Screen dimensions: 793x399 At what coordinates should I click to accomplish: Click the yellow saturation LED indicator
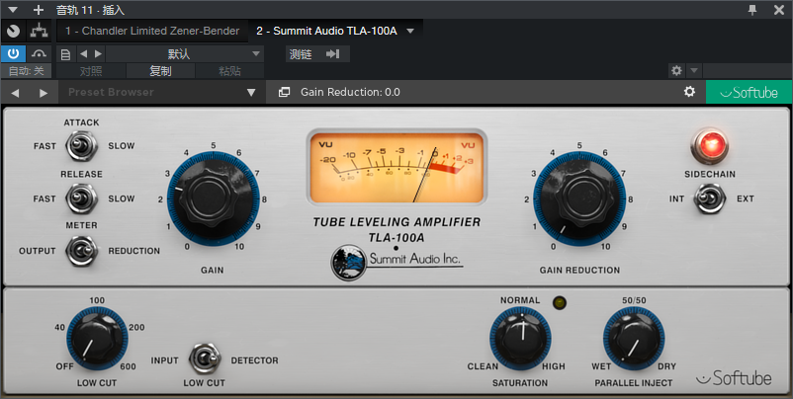click(560, 303)
